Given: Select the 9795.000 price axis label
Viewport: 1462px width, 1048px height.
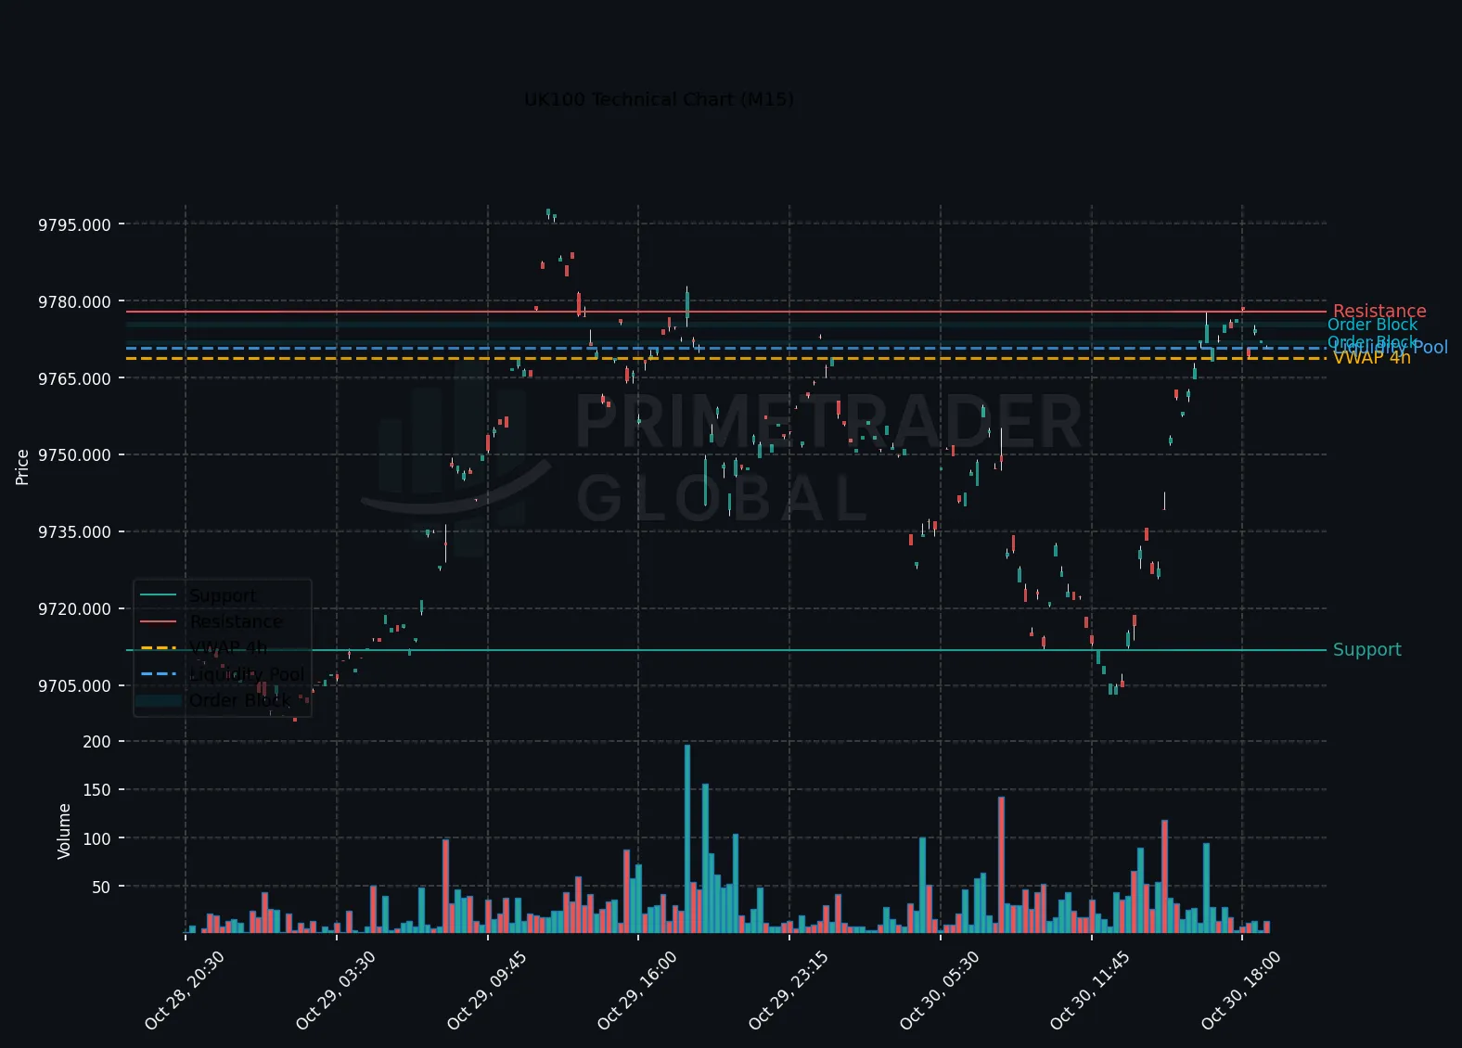Looking at the screenshot, I should (74, 225).
